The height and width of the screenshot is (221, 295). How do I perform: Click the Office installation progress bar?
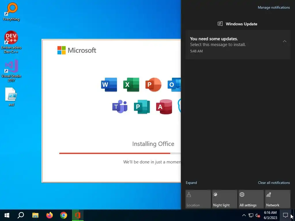120,153
